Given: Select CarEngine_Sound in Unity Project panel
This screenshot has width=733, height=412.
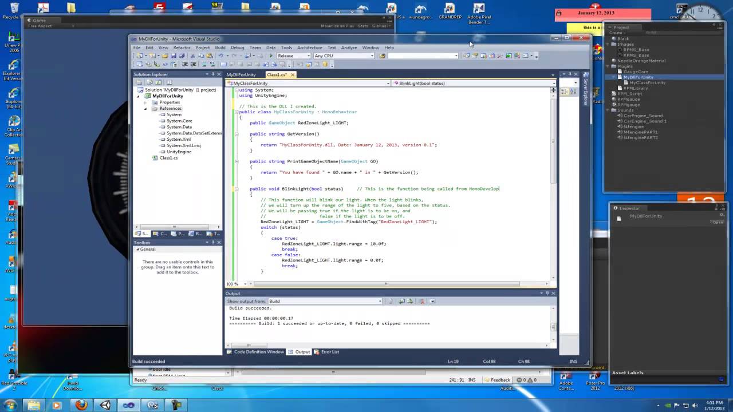Looking at the screenshot, I should coord(643,116).
